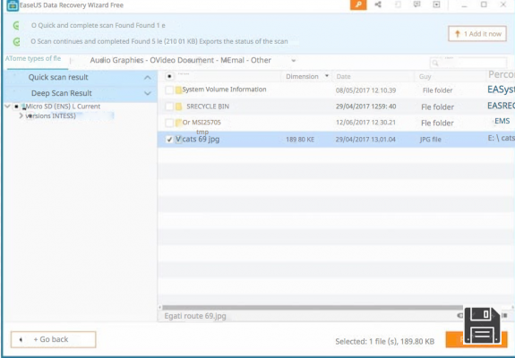Check the System Volume Information checkbox
Viewport: 515px width, 358px height.
[169, 89]
